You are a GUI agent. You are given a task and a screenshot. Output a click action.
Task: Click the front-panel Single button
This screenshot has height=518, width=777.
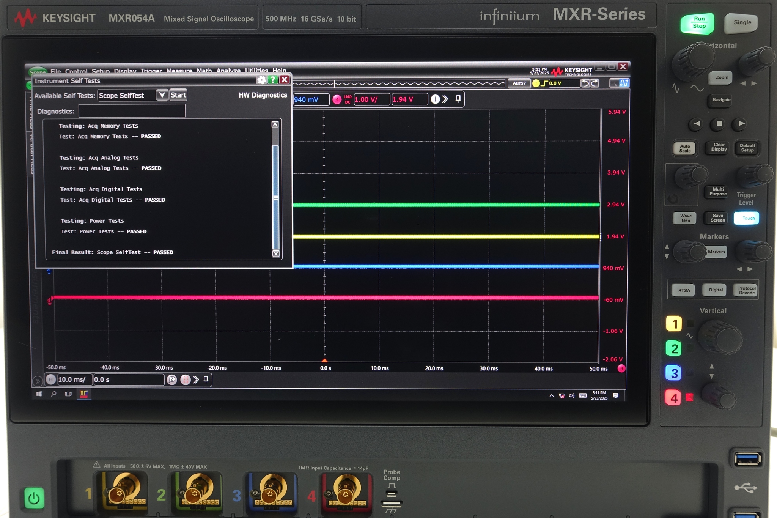(742, 23)
